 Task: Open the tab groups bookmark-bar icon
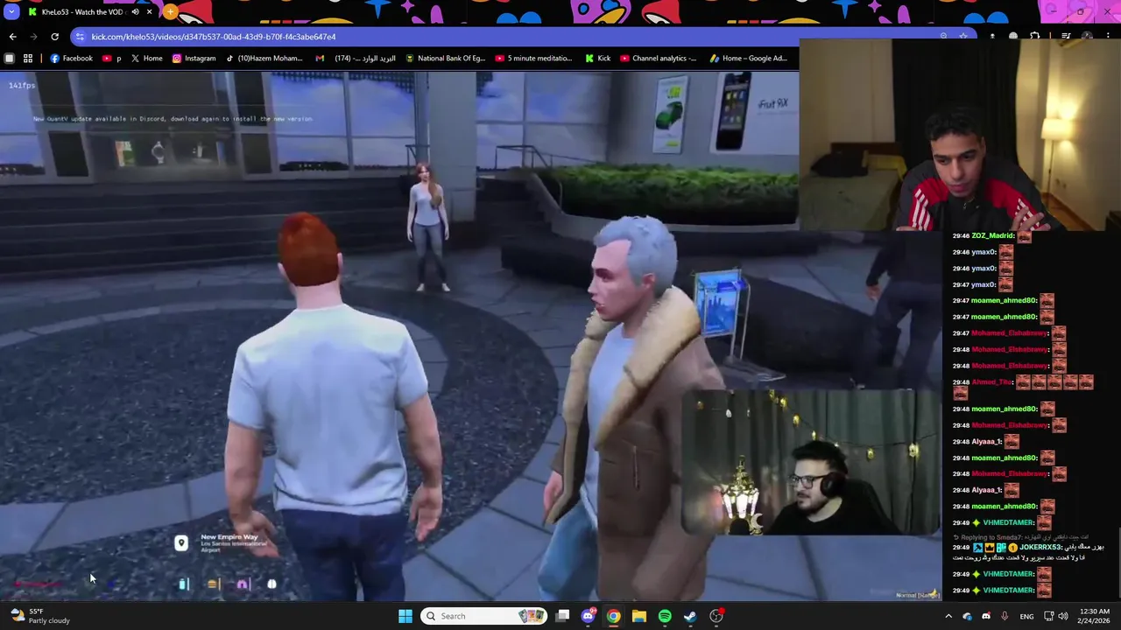[x=10, y=59]
